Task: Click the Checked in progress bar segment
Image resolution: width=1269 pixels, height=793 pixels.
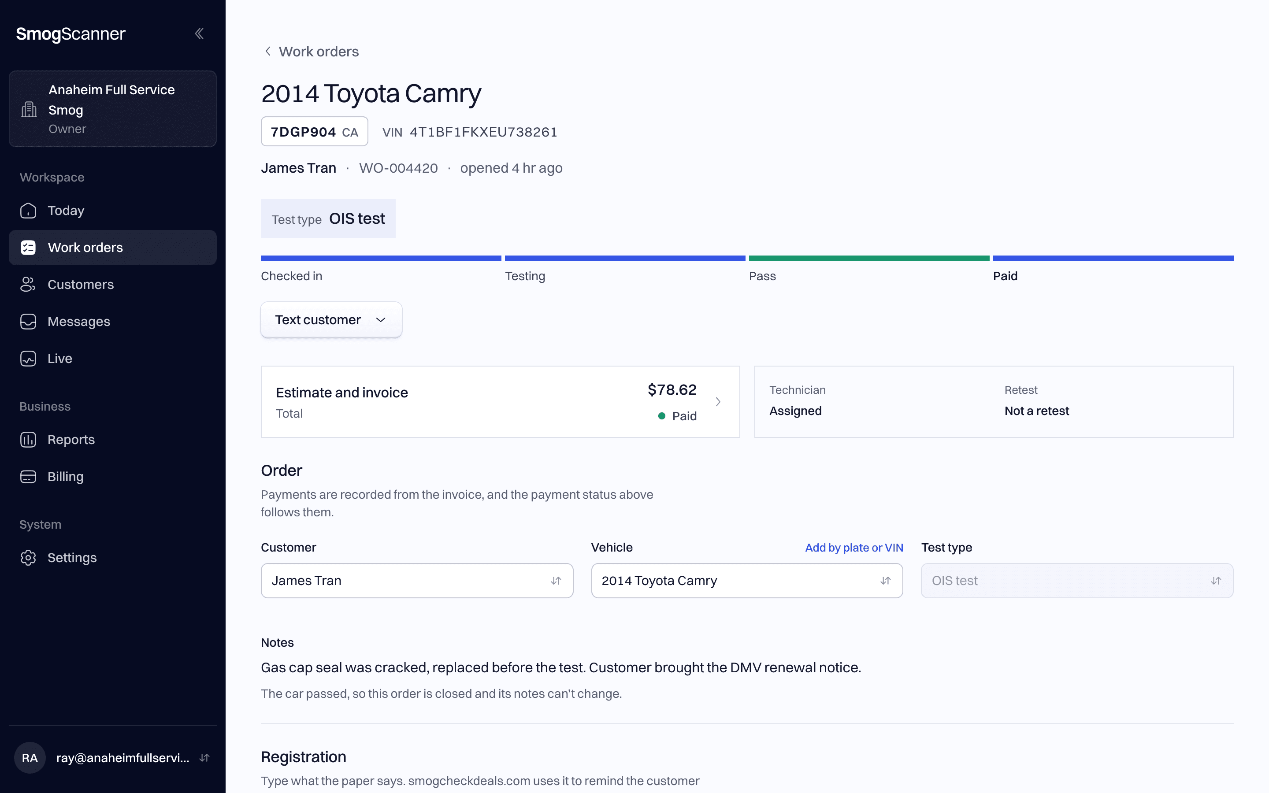Action: tap(381, 258)
